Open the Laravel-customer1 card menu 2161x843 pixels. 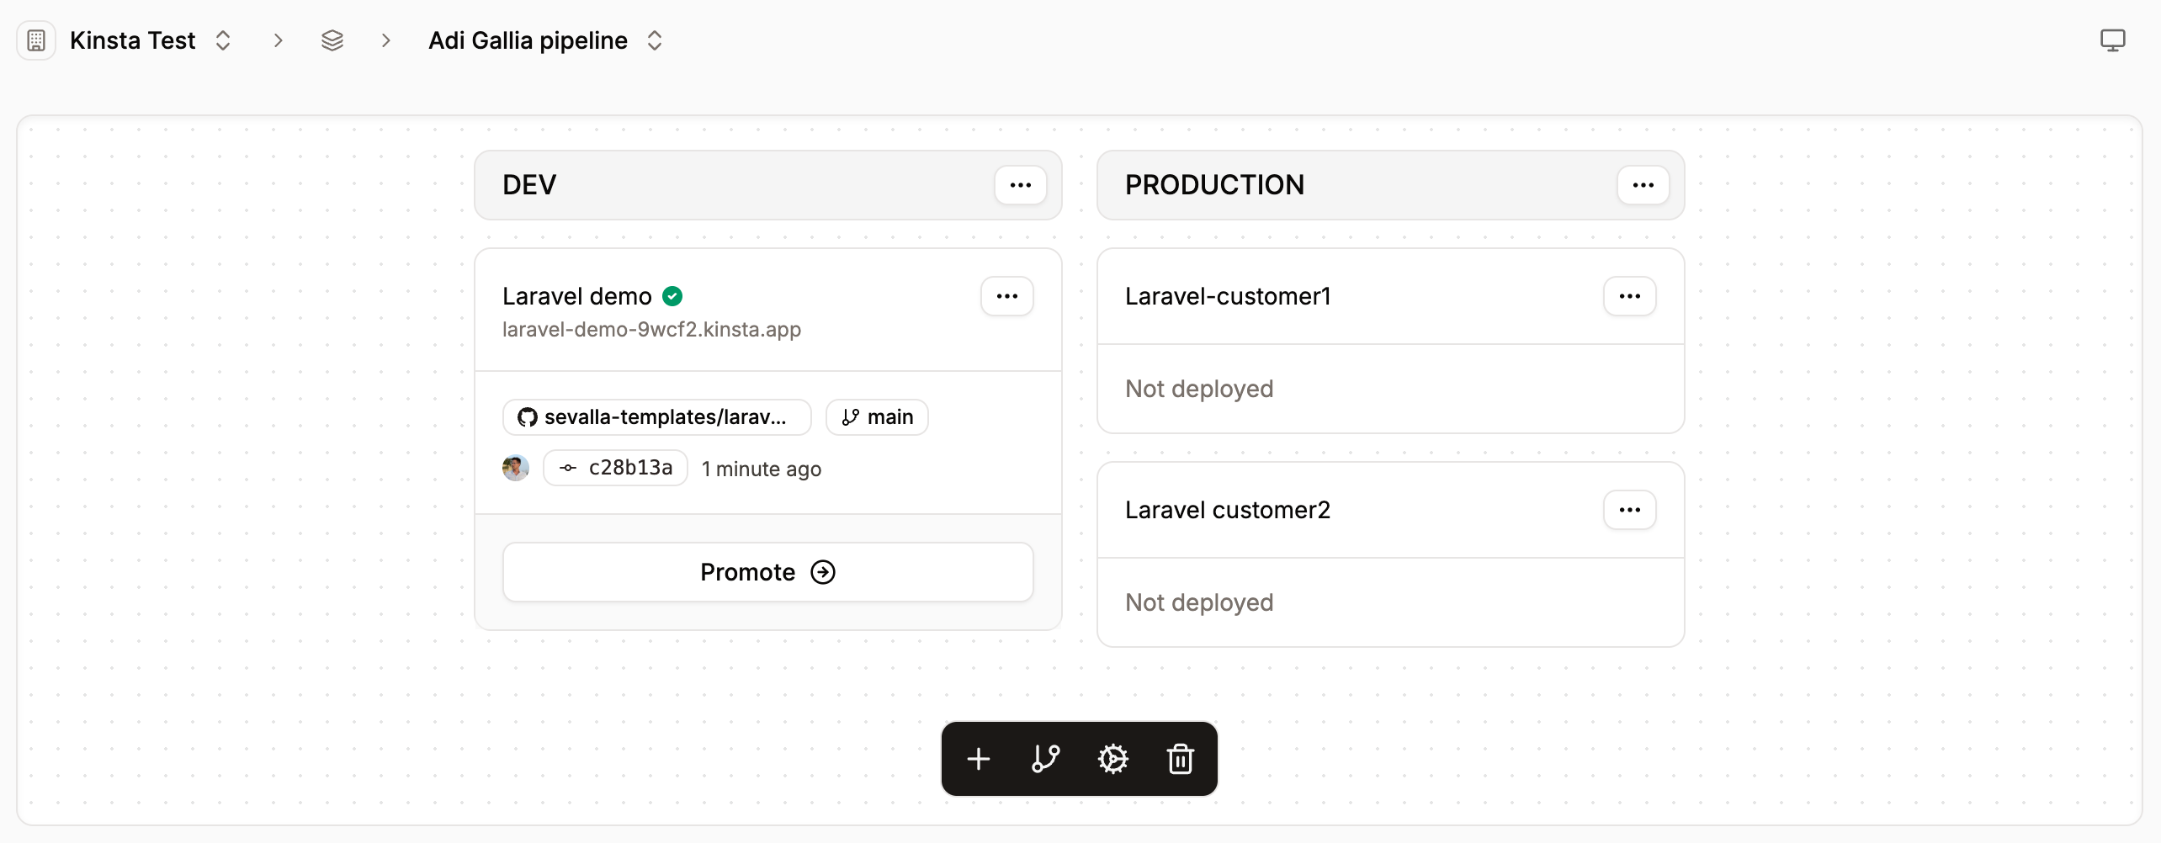coord(1630,296)
